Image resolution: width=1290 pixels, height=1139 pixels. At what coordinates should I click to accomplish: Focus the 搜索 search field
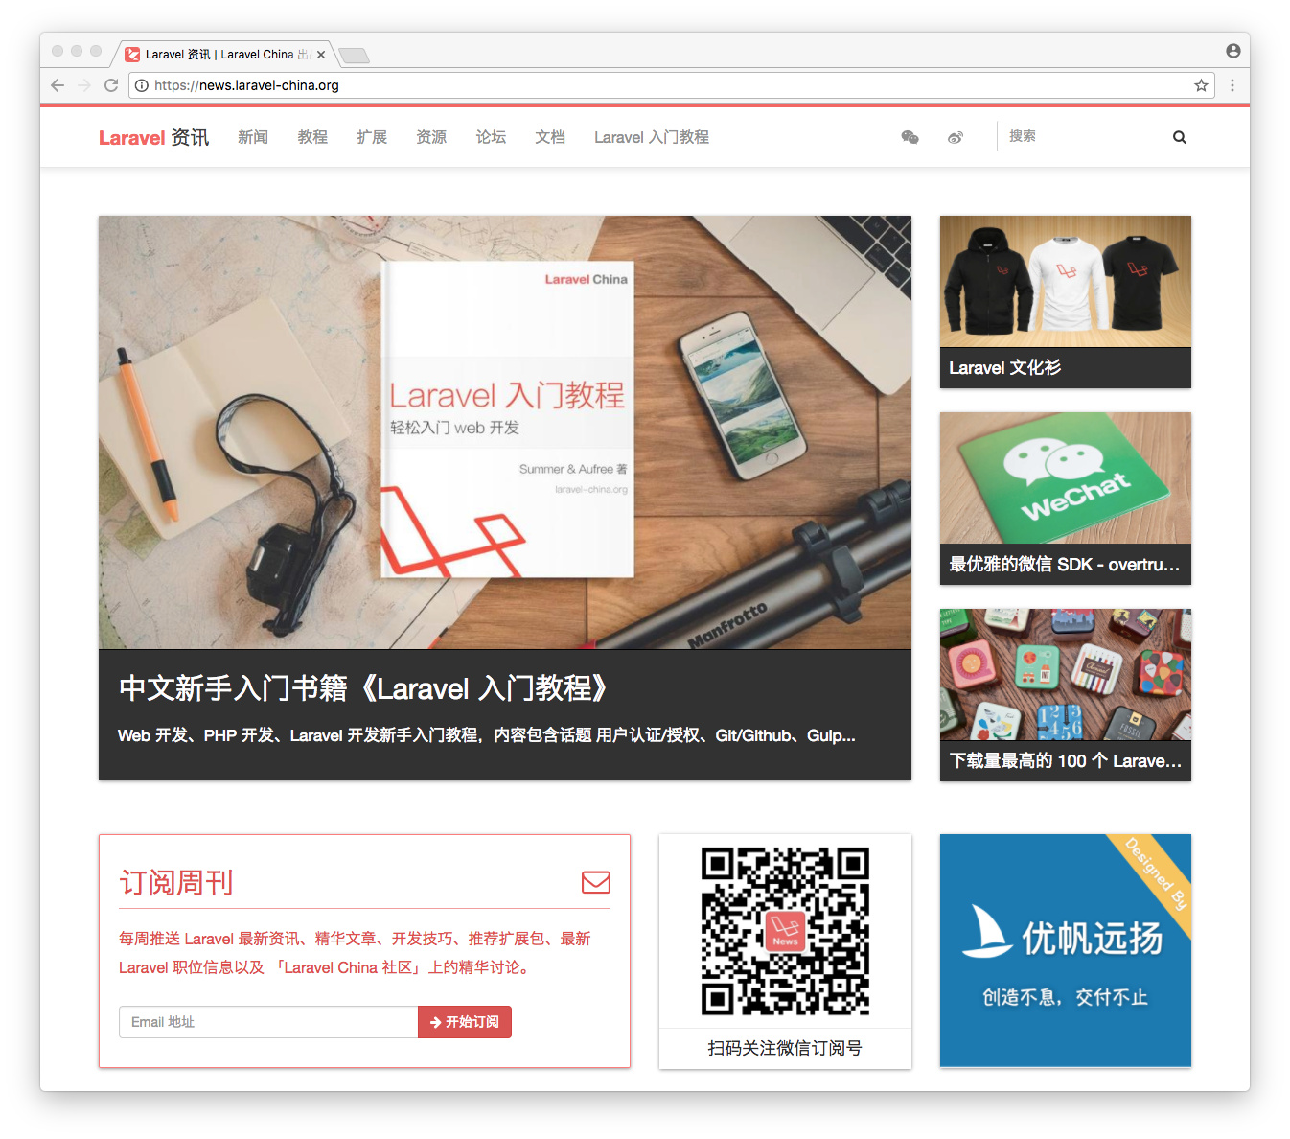click(x=1083, y=136)
